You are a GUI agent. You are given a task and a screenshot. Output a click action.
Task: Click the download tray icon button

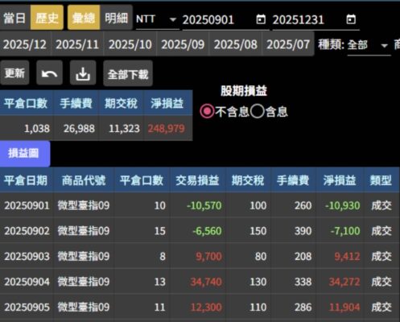[83, 73]
